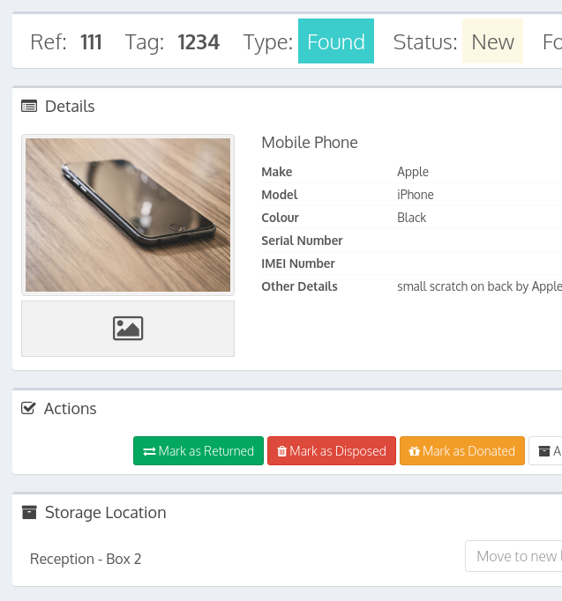Click the Details list icon in the header

point(29,107)
